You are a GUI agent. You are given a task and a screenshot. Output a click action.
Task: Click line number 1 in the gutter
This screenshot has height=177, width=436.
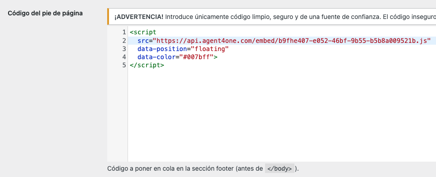tap(124, 32)
